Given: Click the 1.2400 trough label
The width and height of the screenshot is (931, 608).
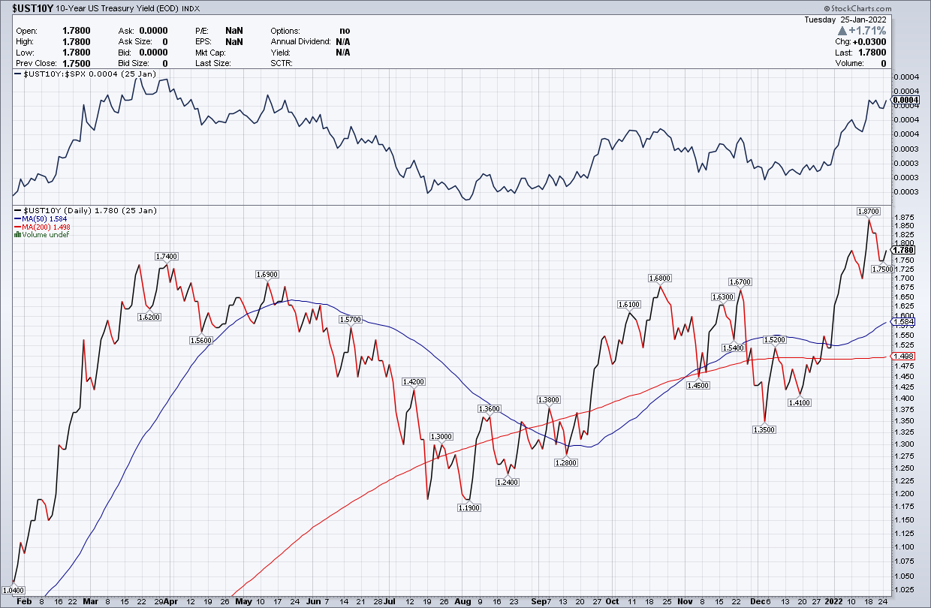Looking at the screenshot, I should [508, 482].
